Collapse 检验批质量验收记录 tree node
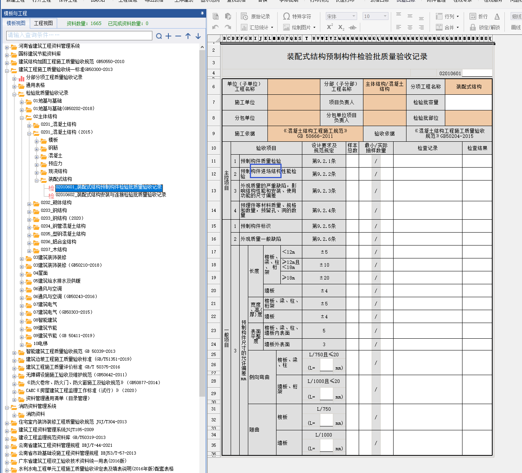The height and width of the screenshot is (473, 522). tap(14, 94)
